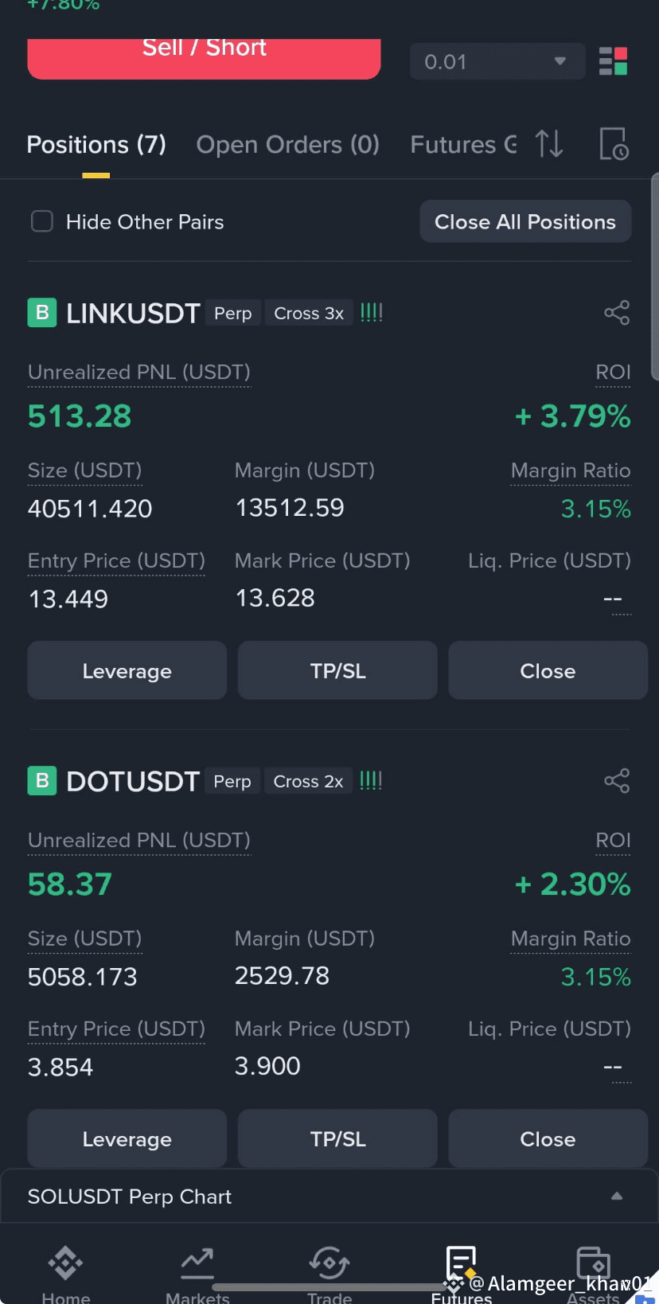
Task: Switch to the Open Orders (0) tab
Action: click(287, 145)
